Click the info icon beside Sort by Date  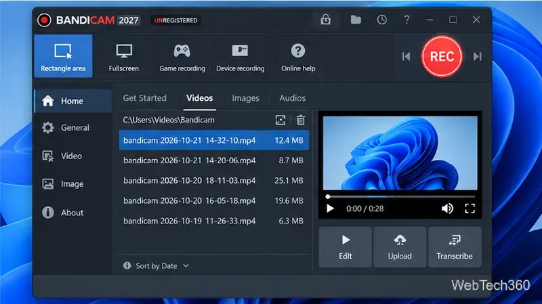click(127, 265)
